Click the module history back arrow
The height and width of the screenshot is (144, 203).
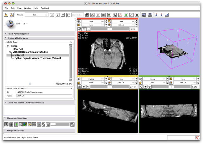[52, 15]
